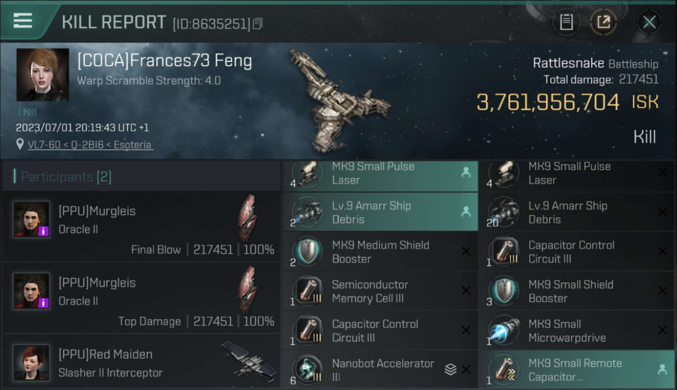
Task: Toggle the X marker on MK9 Small Shield Booster
Action: (x=662, y=291)
